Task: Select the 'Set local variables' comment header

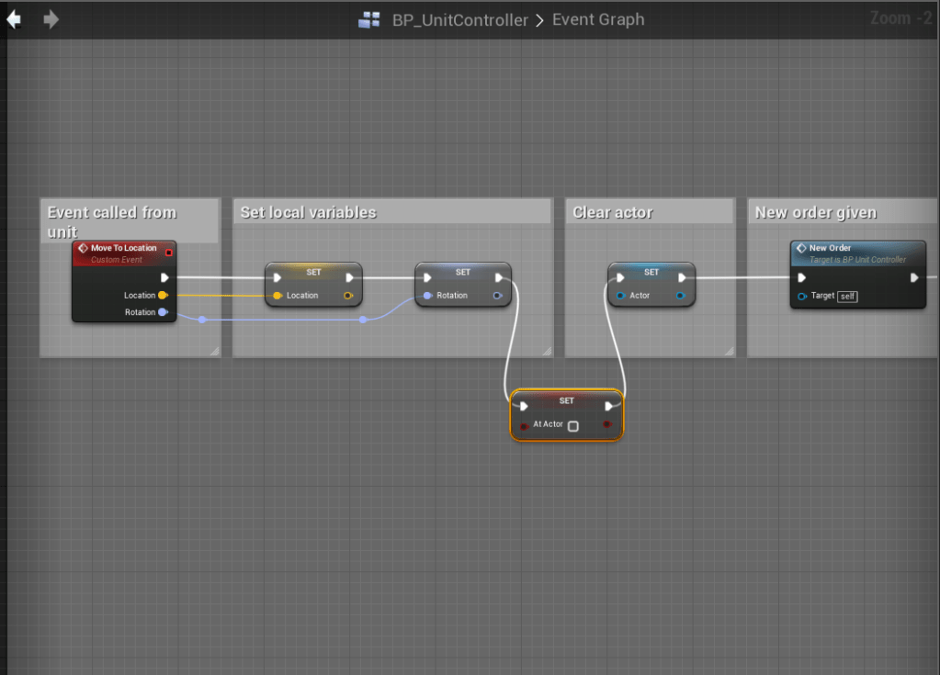Action: click(x=309, y=212)
